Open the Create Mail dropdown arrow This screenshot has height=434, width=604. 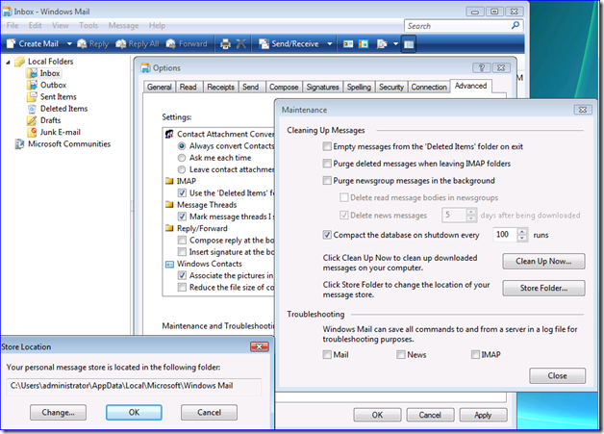(x=69, y=44)
